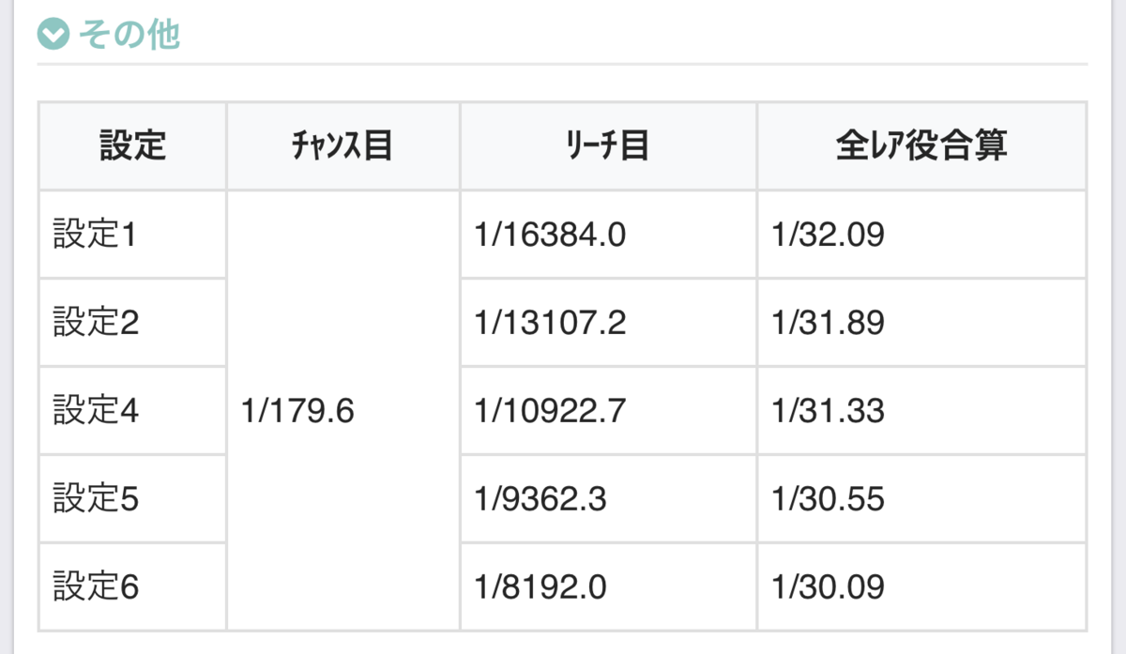Select the 全レア役合算 column header

[921, 146]
